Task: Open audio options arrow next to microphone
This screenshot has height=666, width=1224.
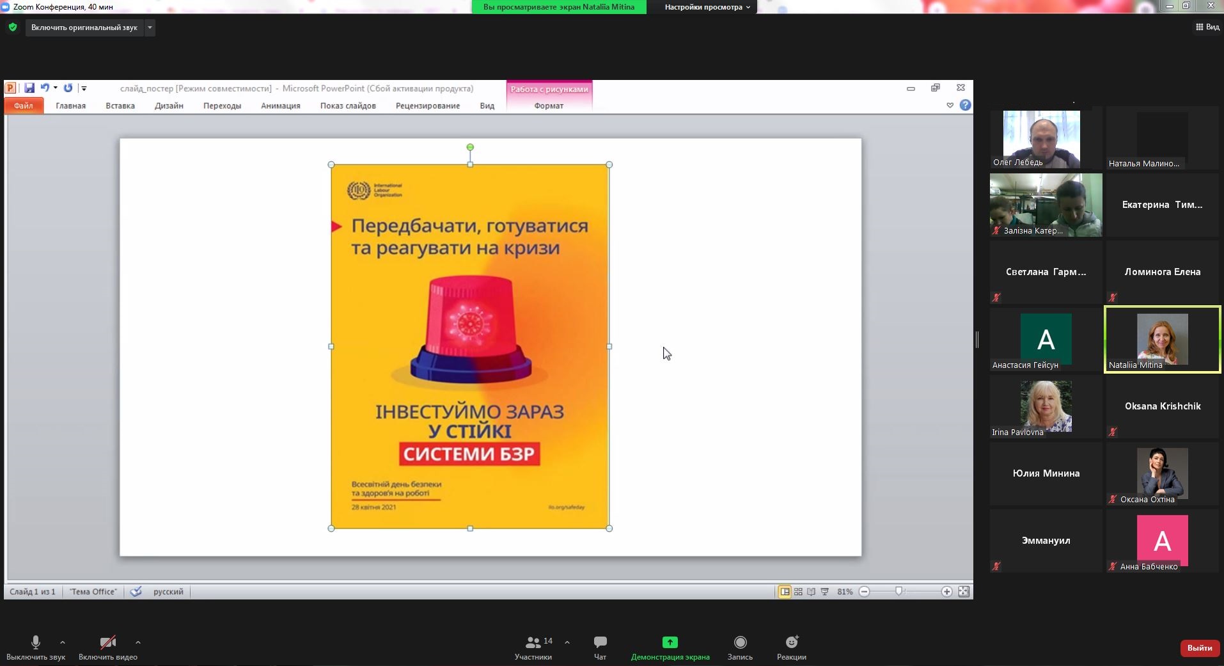Action: (x=63, y=642)
